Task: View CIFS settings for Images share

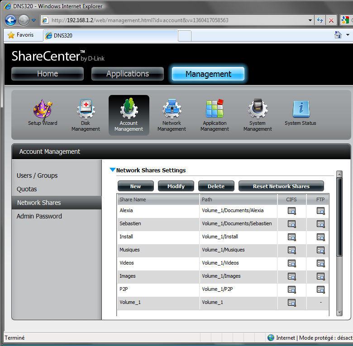Action: 292,276
